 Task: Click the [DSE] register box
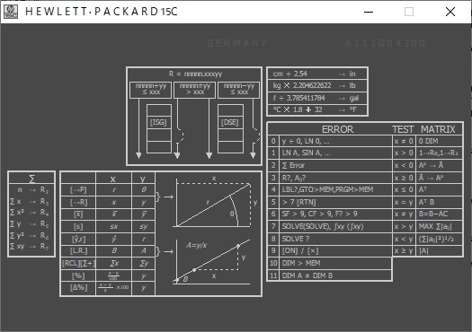point(230,122)
